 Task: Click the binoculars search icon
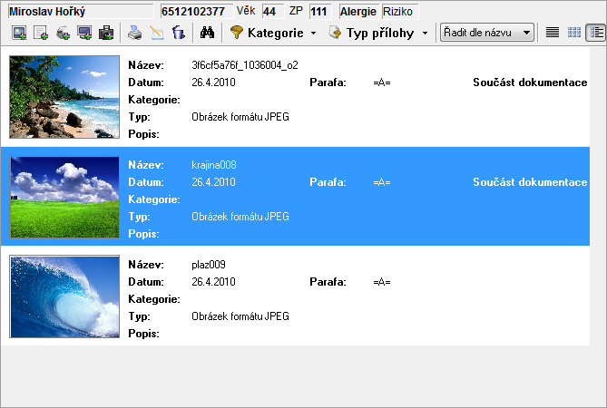coord(206,33)
